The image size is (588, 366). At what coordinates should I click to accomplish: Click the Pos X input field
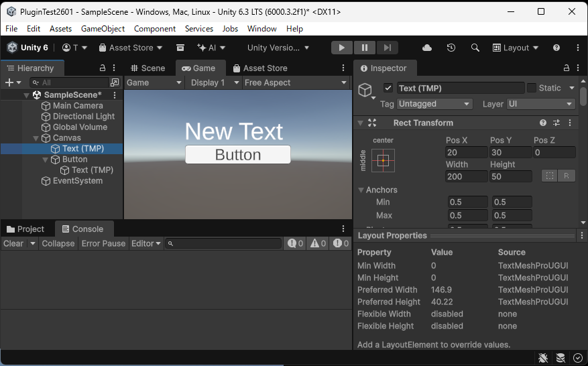tap(466, 152)
